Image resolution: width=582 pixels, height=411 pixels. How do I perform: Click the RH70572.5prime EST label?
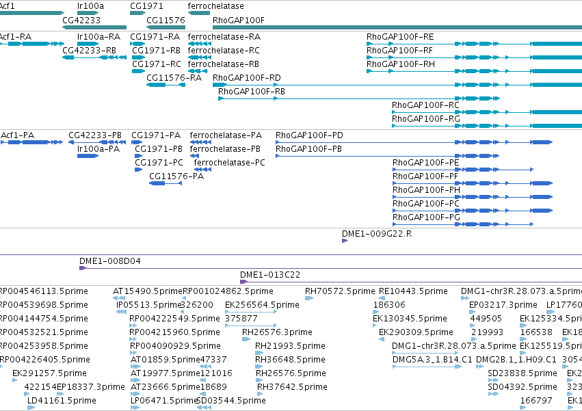click(340, 292)
